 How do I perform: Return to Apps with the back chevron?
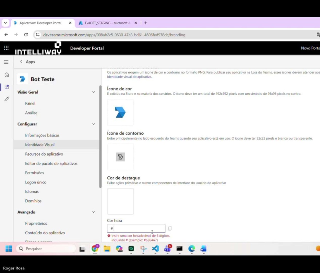point(21,62)
